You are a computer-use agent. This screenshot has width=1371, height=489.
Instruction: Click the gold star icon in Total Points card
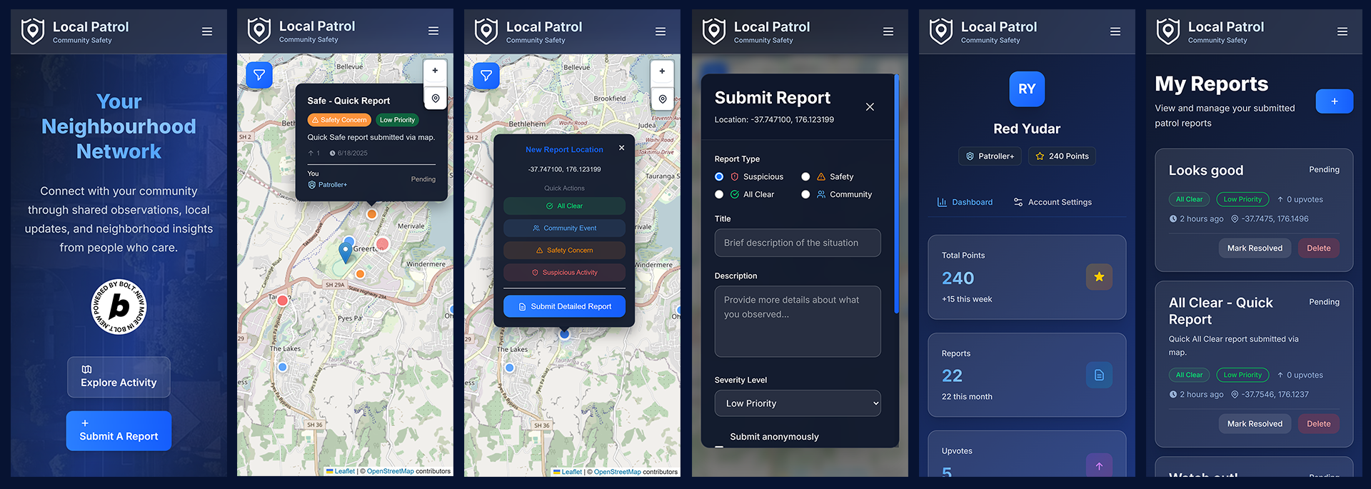coord(1099,277)
